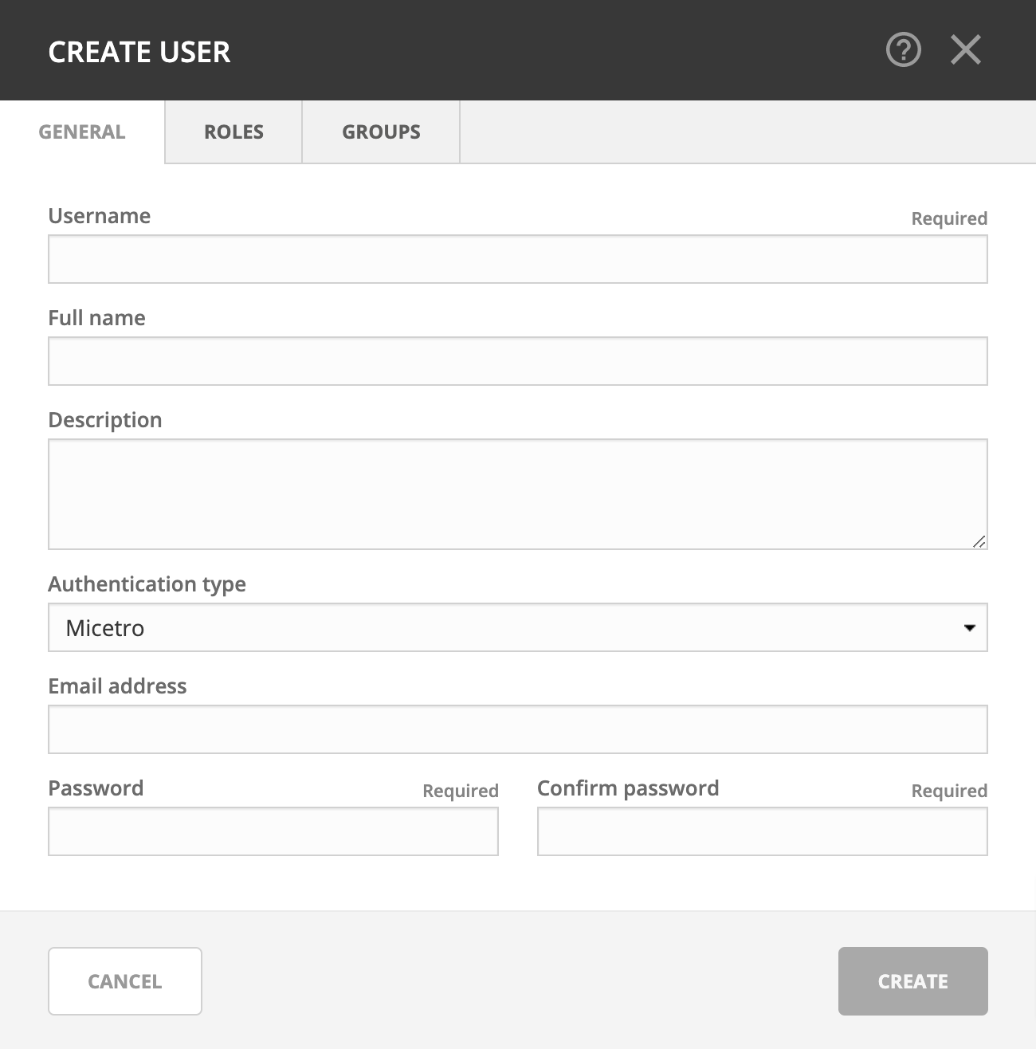This screenshot has width=1036, height=1049.
Task: Focus the Password input field
Action: point(273,831)
